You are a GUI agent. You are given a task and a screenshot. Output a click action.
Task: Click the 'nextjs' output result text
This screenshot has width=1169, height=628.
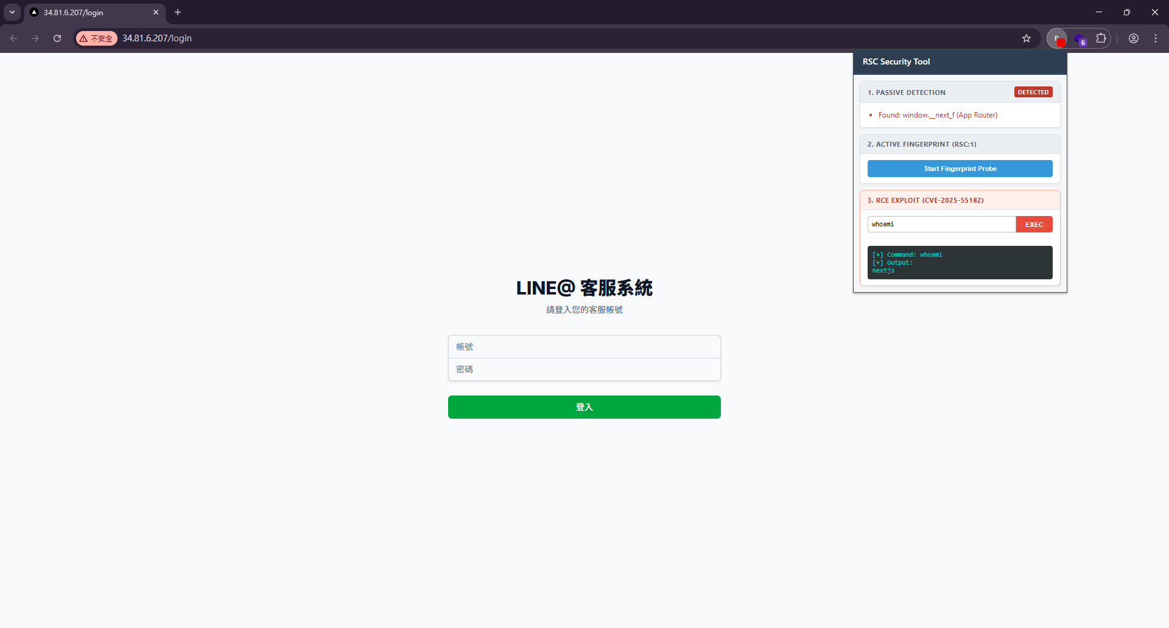tap(883, 270)
